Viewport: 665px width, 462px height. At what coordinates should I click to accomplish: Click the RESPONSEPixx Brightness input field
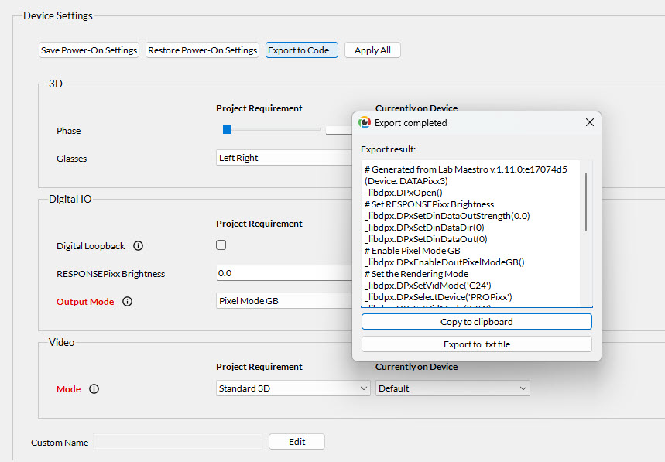(x=284, y=273)
